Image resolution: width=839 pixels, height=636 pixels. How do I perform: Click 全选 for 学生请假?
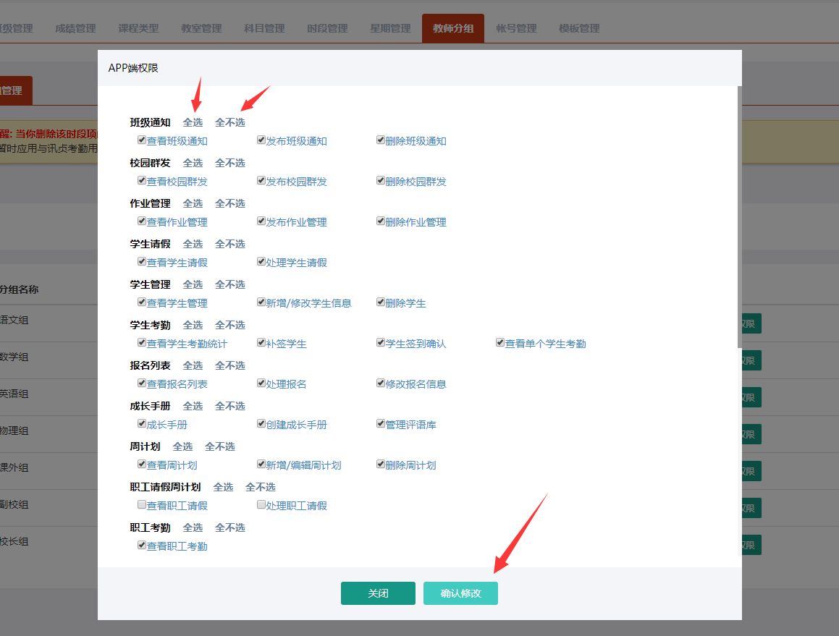193,244
